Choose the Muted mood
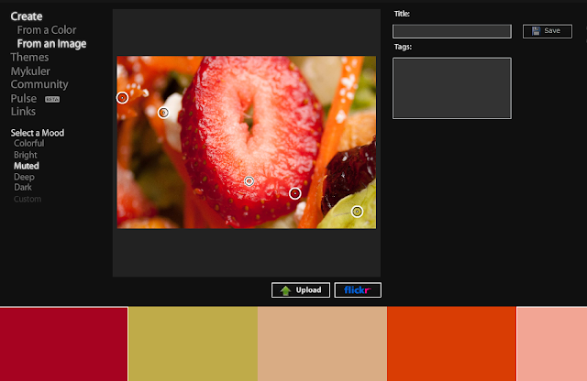The image size is (587, 381). pyautogui.click(x=27, y=166)
